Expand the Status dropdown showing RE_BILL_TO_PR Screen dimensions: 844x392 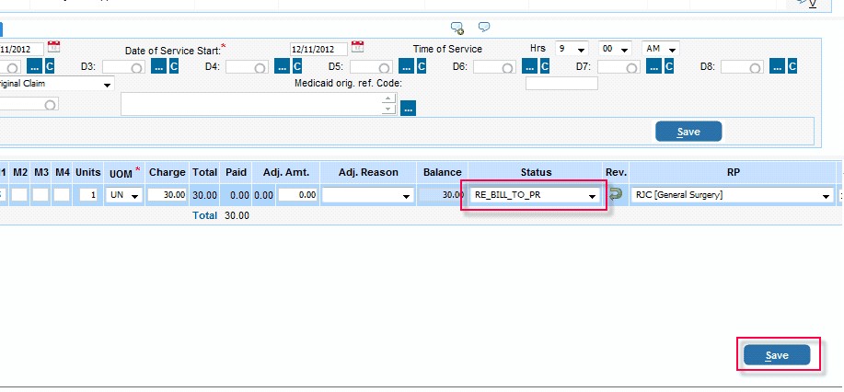593,196
